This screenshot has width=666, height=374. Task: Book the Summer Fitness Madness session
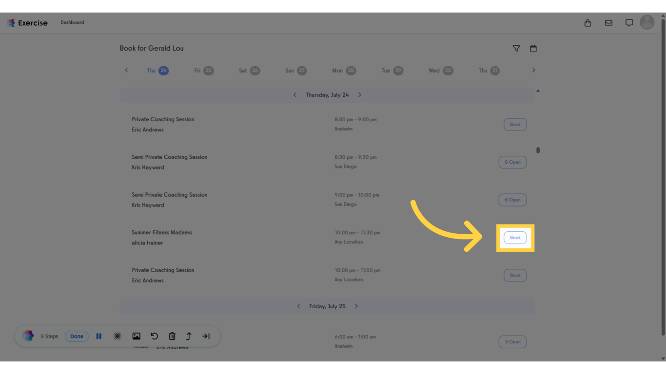pos(515,238)
